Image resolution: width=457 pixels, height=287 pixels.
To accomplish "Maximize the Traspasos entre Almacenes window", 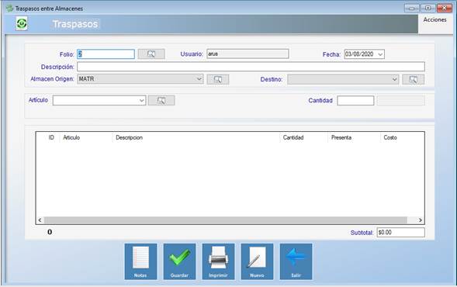I will [x=428, y=8].
